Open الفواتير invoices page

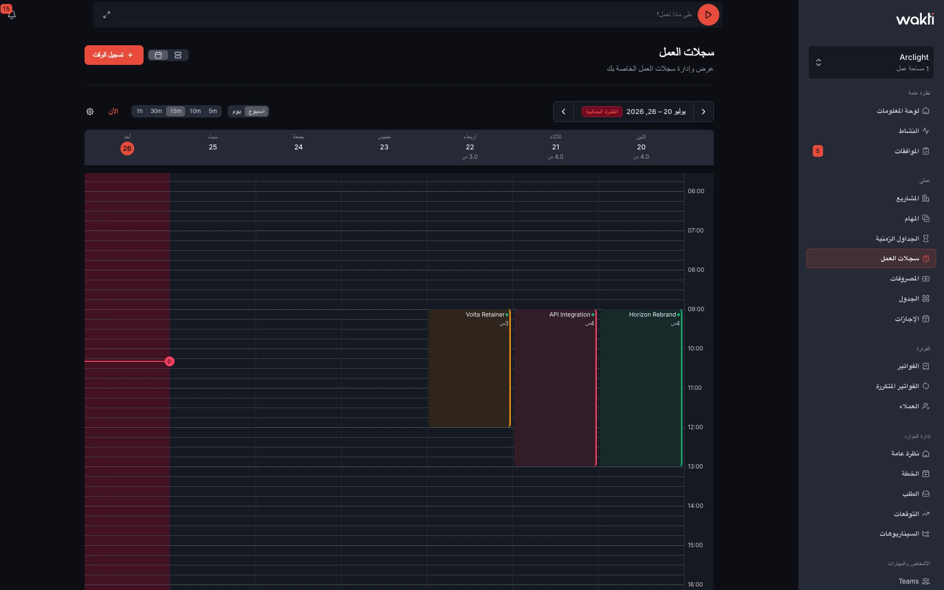(871, 366)
